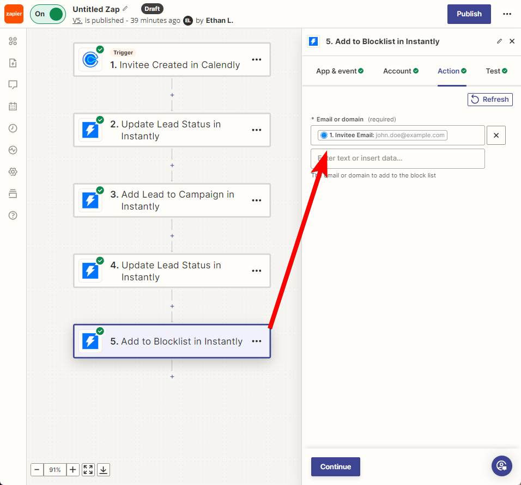Add a step after Calendly trigger
The height and width of the screenshot is (485, 521).
(172, 95)
